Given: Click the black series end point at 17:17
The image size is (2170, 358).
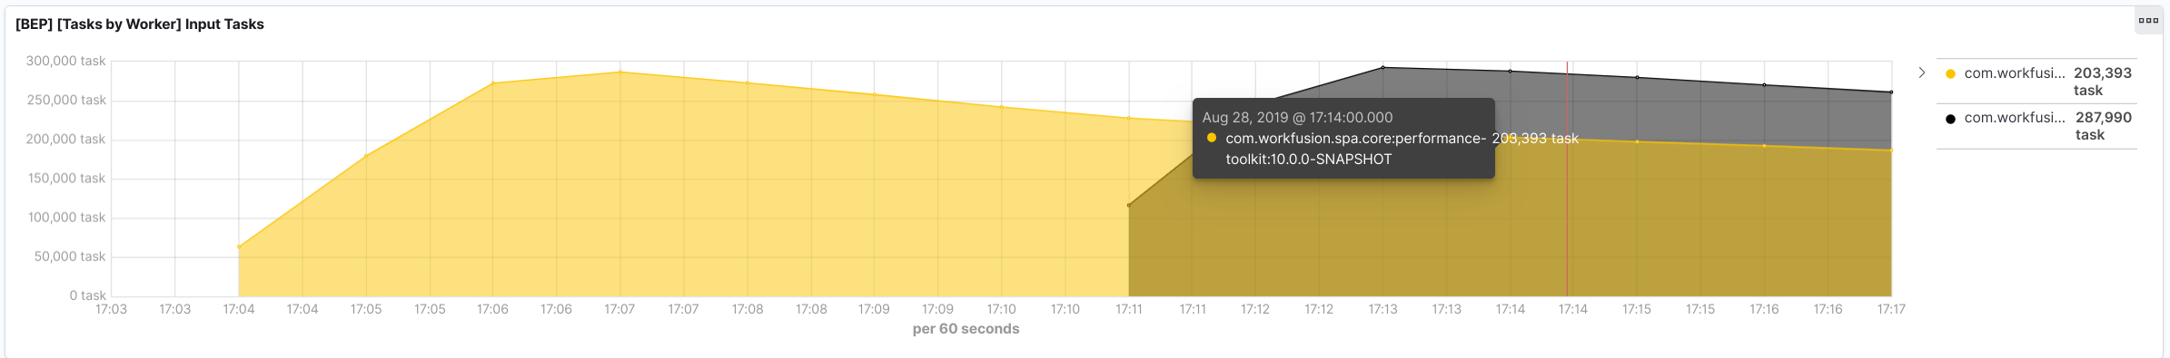Looking at the screenshot, I should [x=1891, y=92].
